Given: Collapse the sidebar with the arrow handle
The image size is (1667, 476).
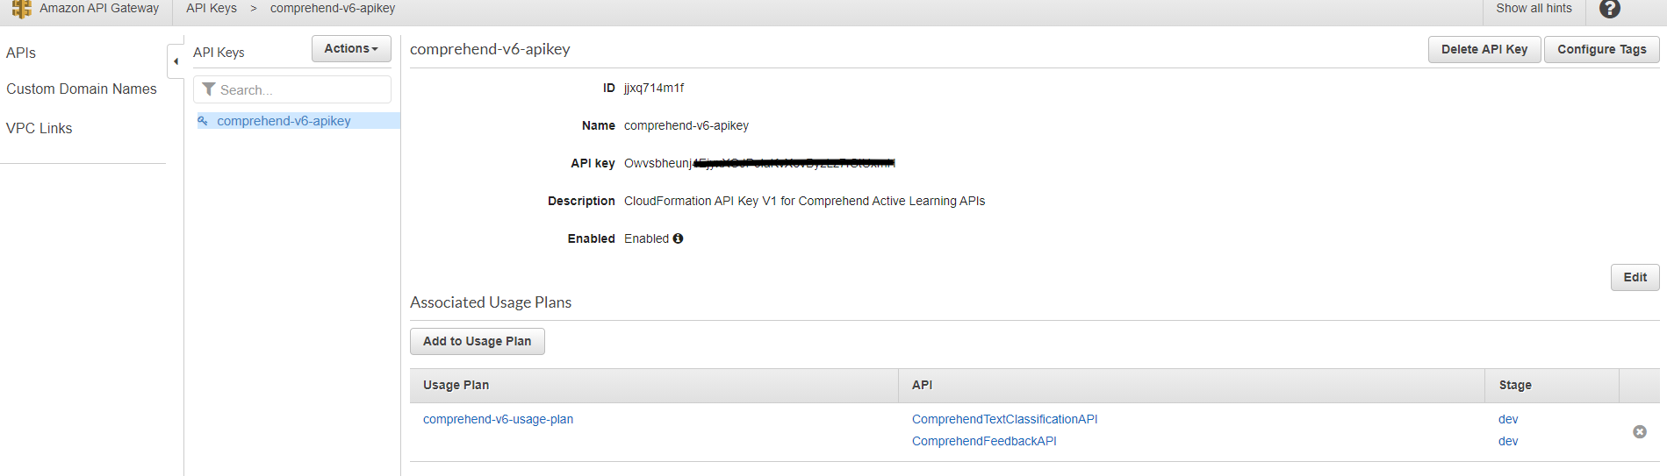Looking at the screenshot, I should click(176, 61).
